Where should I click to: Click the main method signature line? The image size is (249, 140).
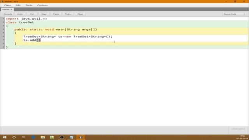click(56, 30)
